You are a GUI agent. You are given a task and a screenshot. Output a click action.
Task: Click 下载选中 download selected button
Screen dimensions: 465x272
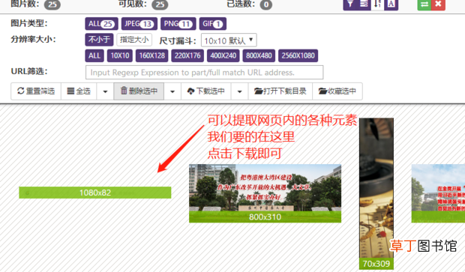206,91
